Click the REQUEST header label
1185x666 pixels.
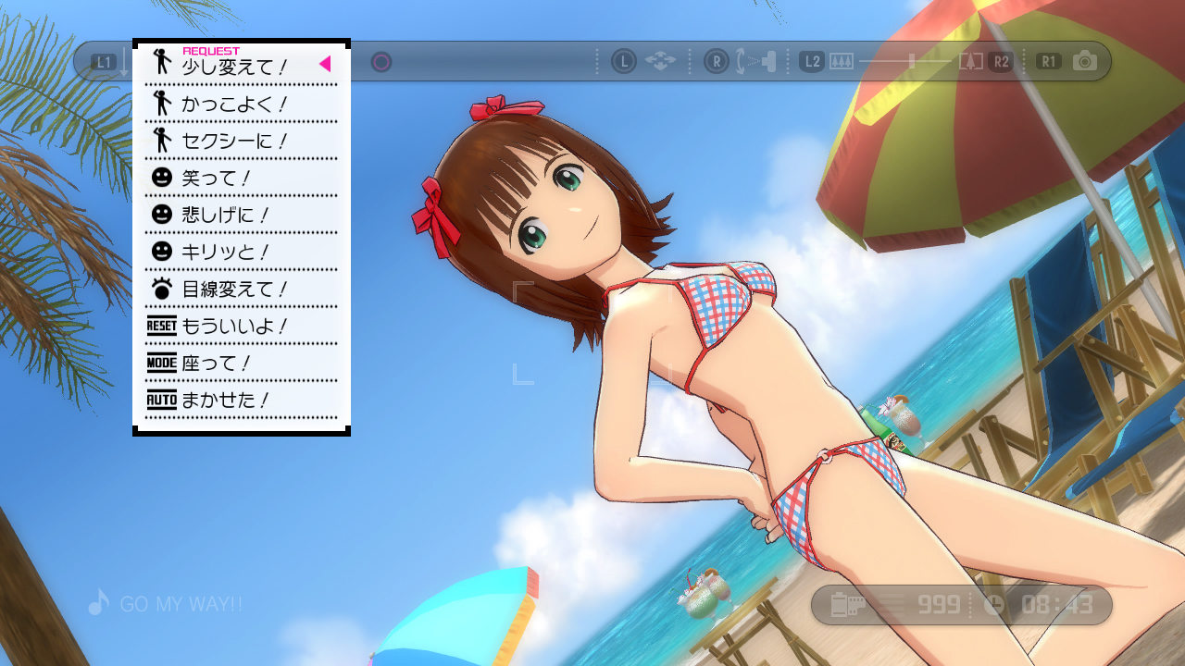211,51
